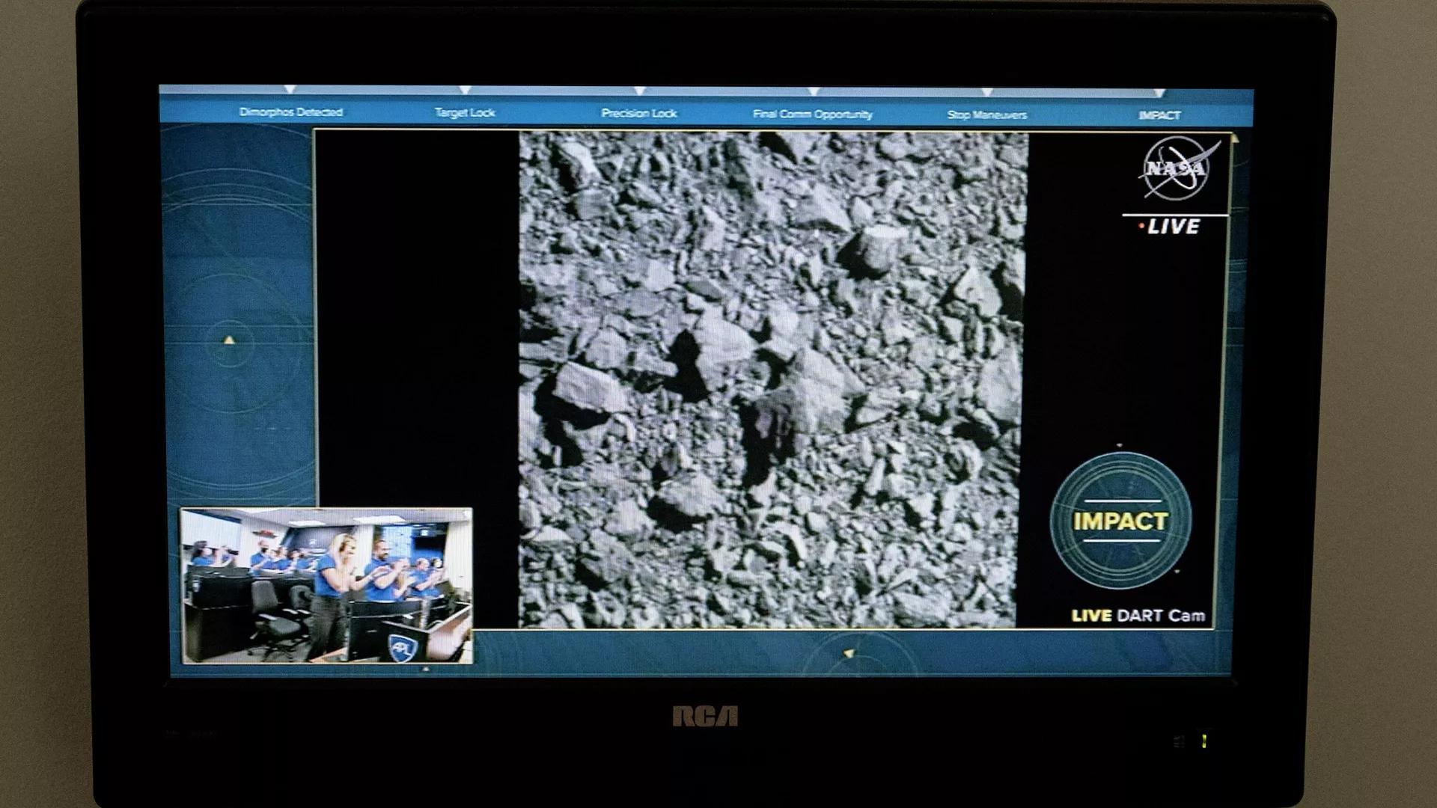Click the LIVE DART Cam caption

1138,616
